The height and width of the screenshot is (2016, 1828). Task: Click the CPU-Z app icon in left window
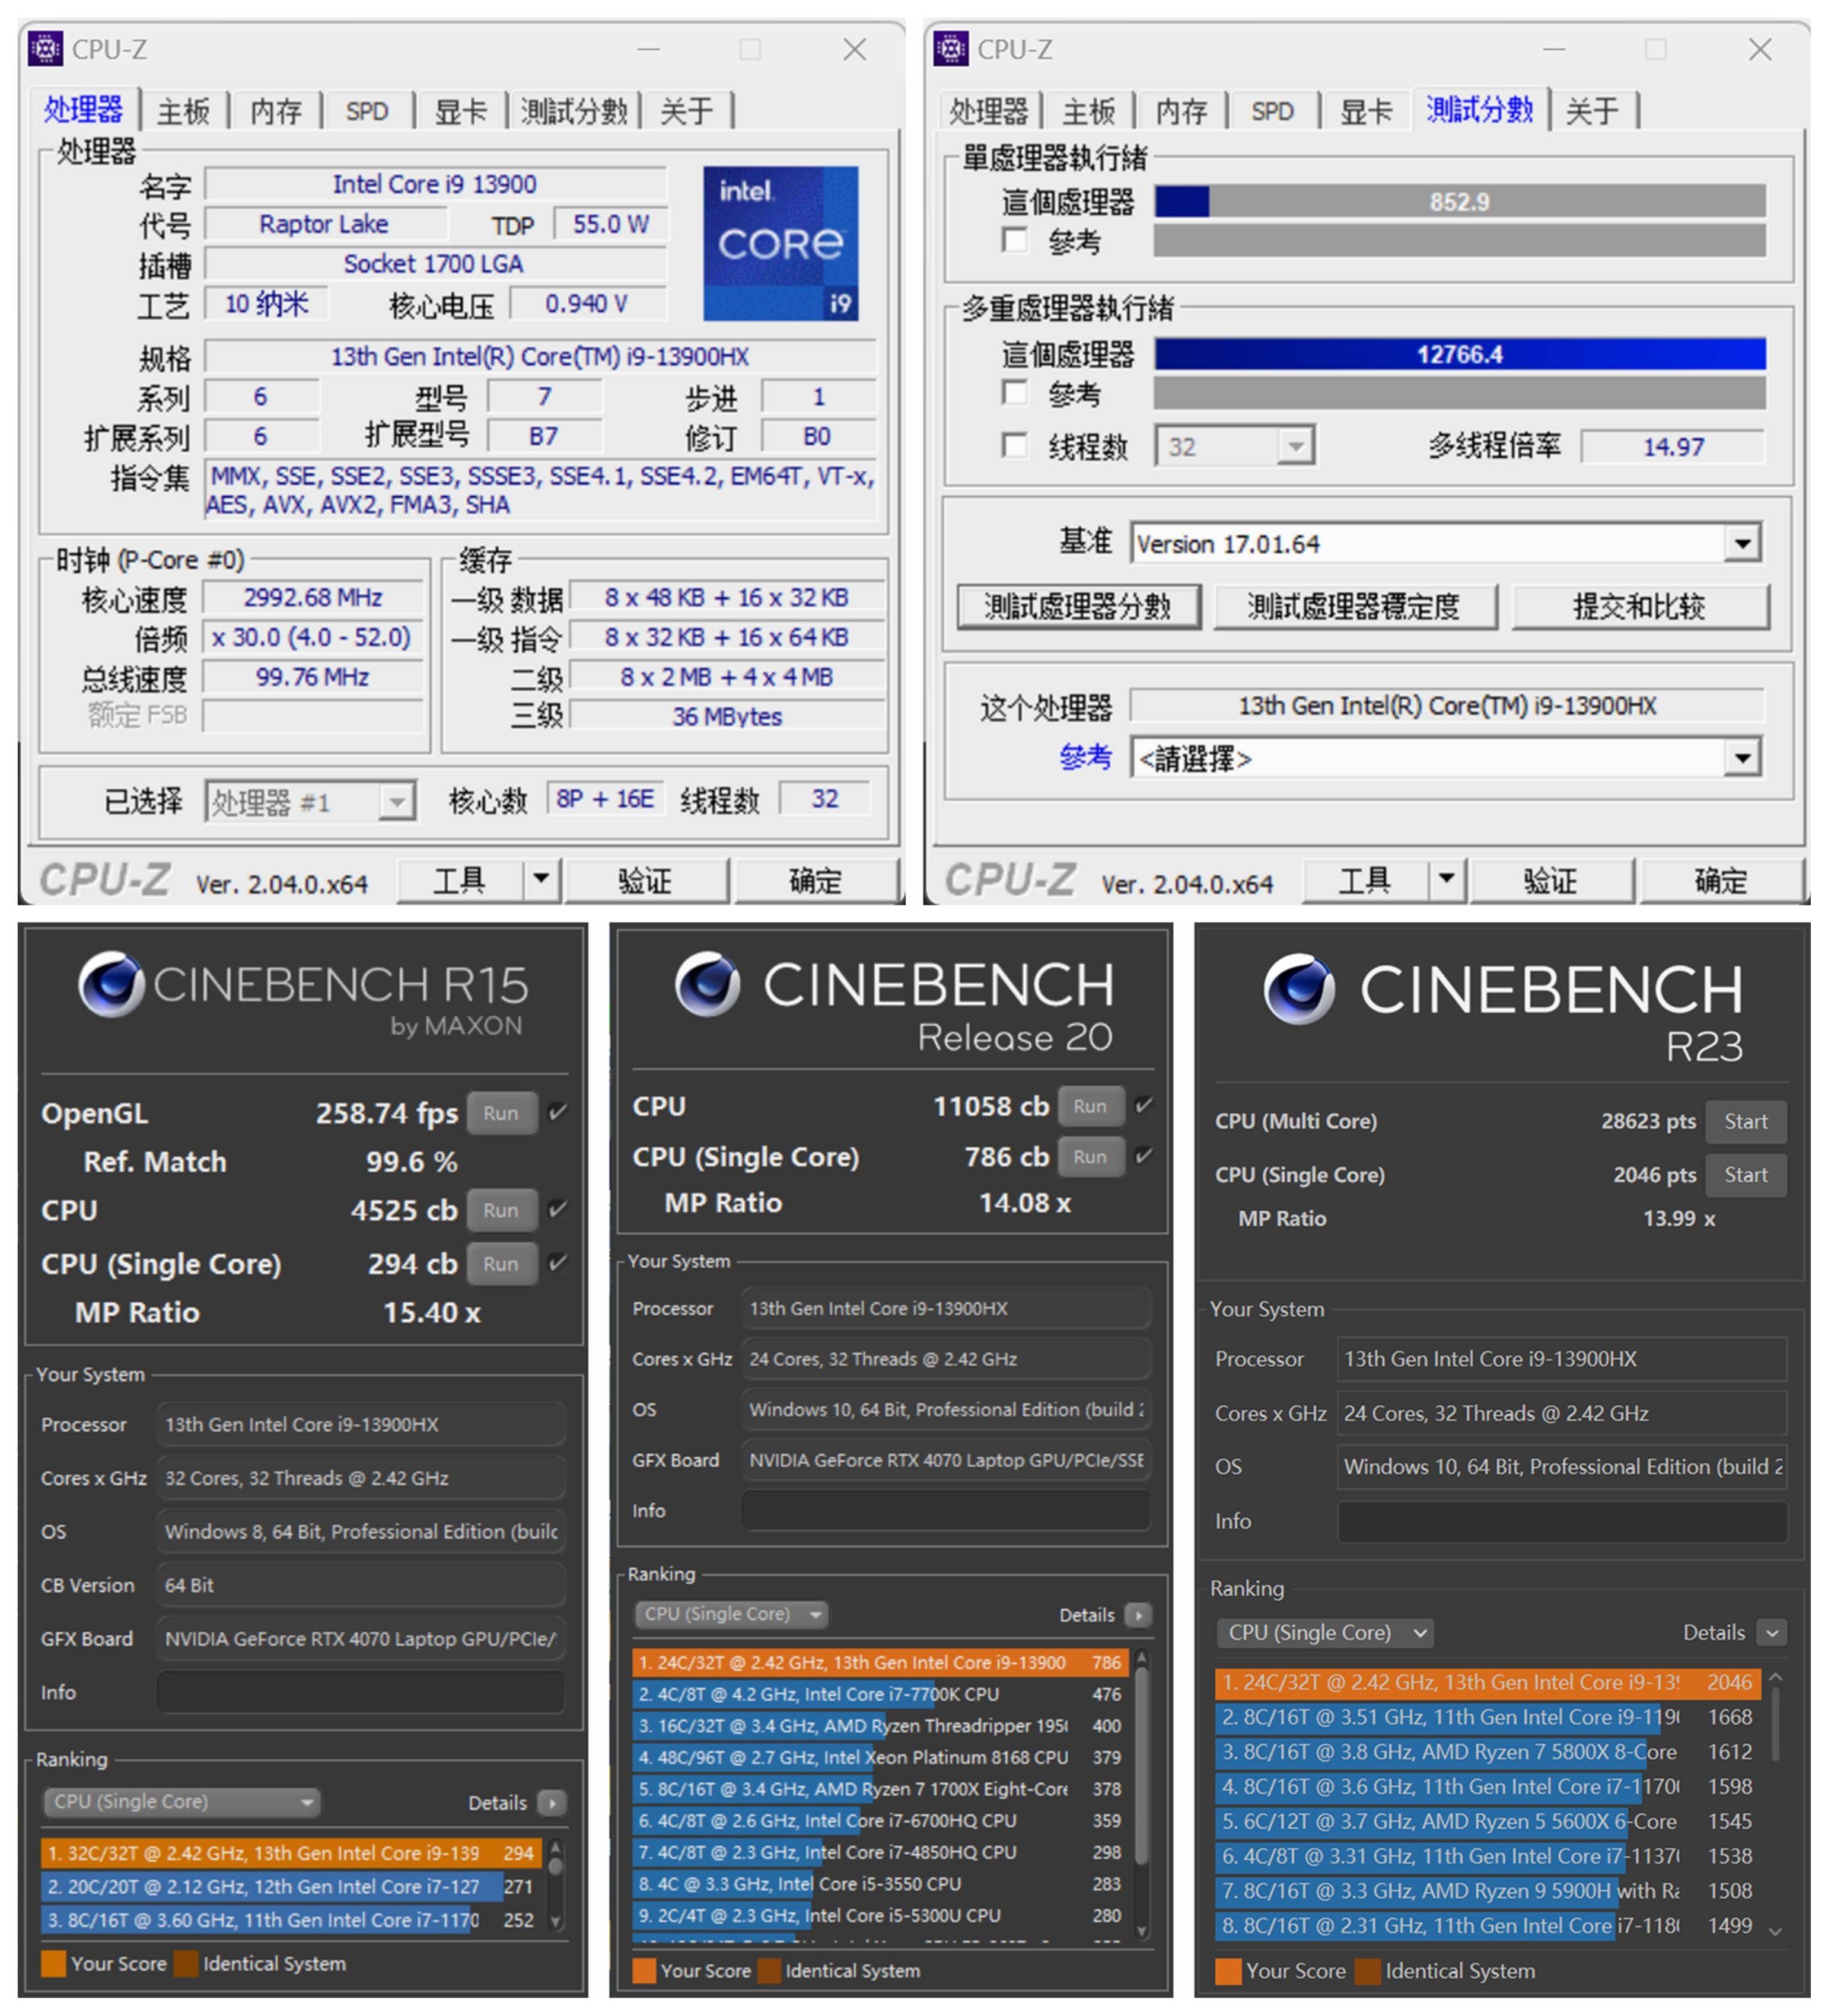tap(45, 48)
